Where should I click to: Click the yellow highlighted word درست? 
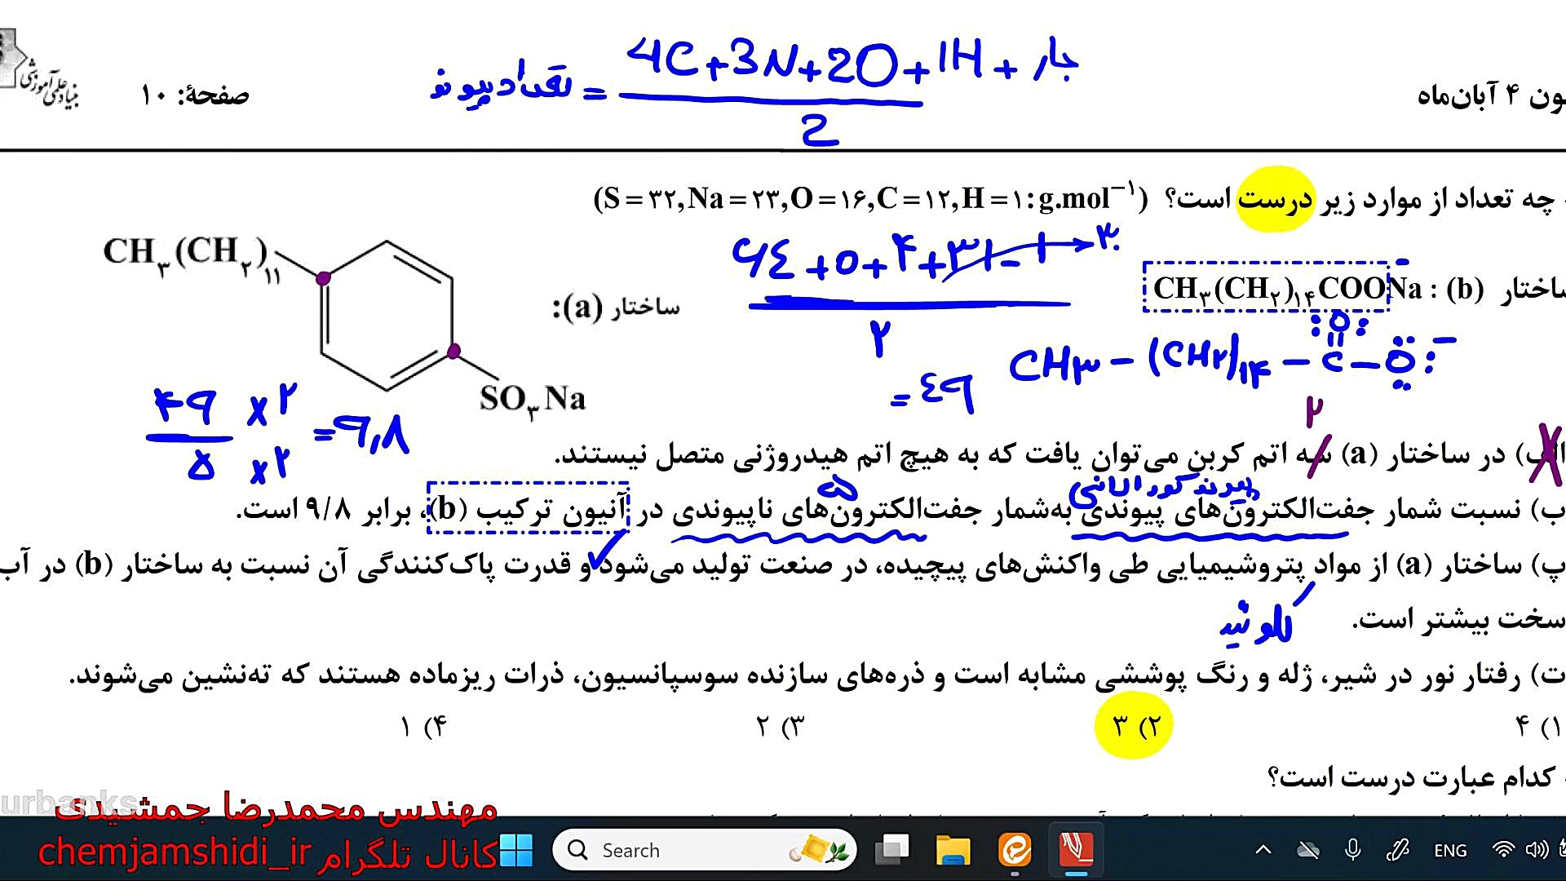coord(1275,199)
